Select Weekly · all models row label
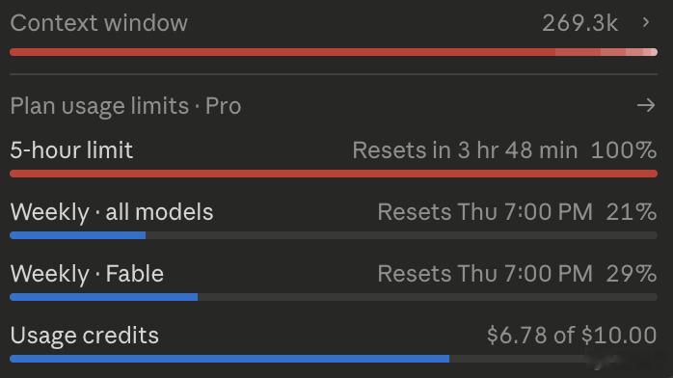The width and height of the screenshot is (673, 378). coord(112,212)
